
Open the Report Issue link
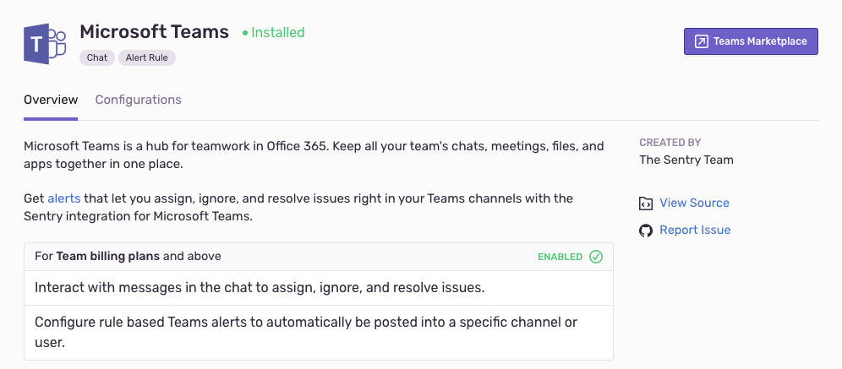click(695, 230)
